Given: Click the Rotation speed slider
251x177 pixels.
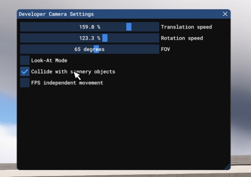Looking at the screenshot, I should 89,38.
